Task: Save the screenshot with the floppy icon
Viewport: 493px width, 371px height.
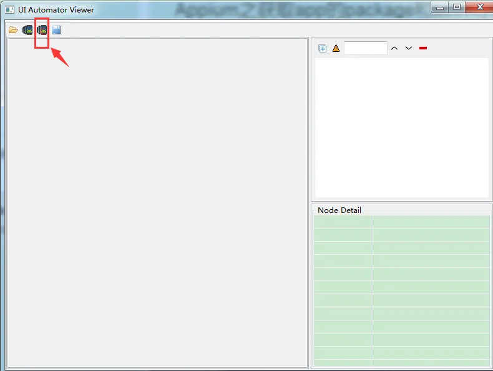Action: [56, 30]
